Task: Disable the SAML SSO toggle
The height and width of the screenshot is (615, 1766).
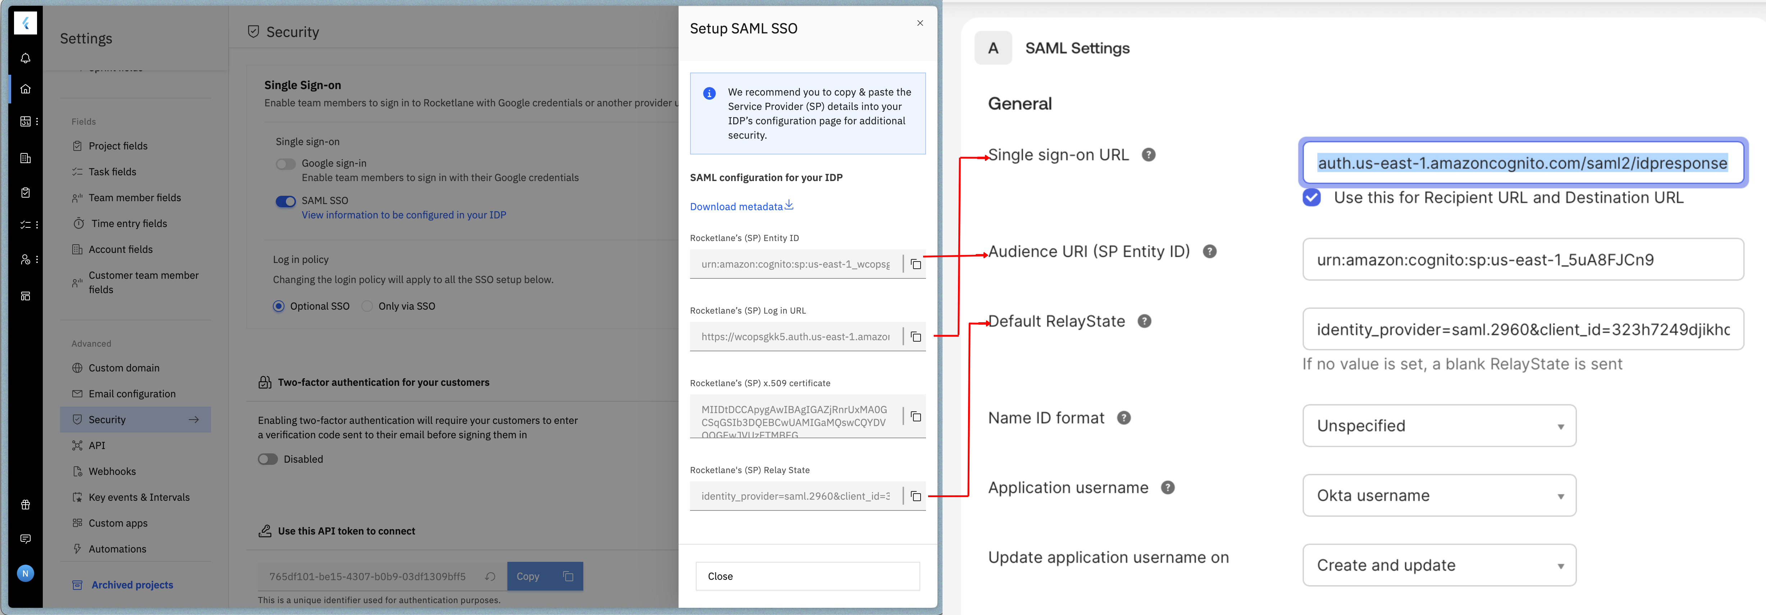Action: point(285,201)
